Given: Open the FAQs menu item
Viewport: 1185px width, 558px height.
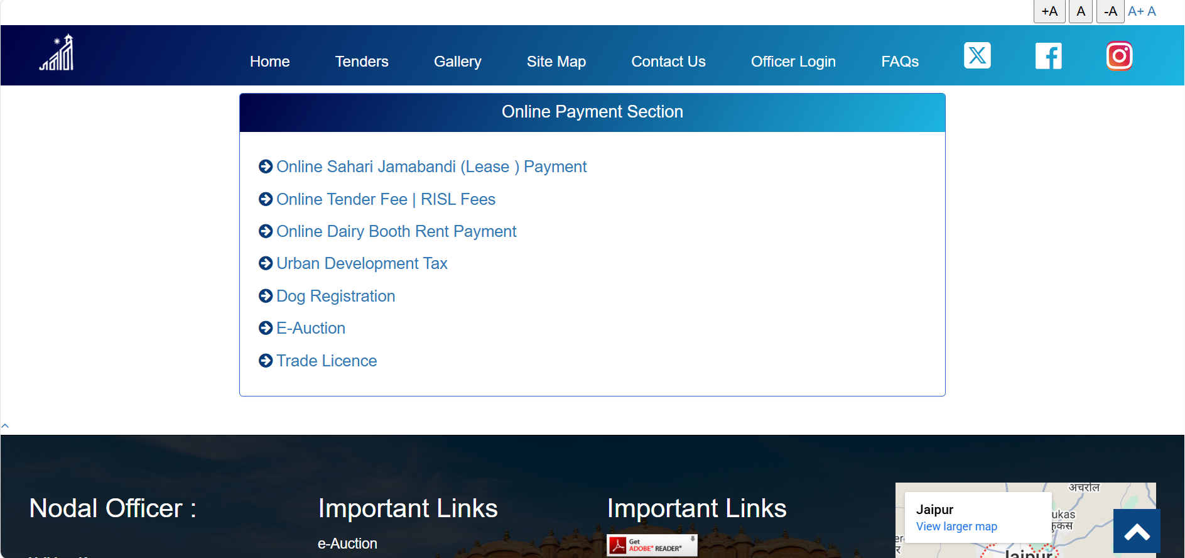Looking at the screenshot, I should pos(899,62).
